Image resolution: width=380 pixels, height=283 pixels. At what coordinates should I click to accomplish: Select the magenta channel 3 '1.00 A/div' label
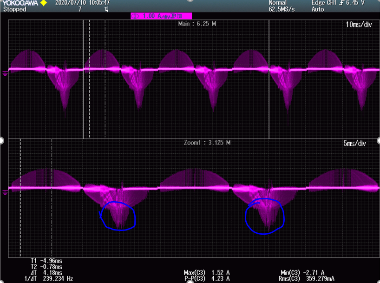(x=161, y=16)
